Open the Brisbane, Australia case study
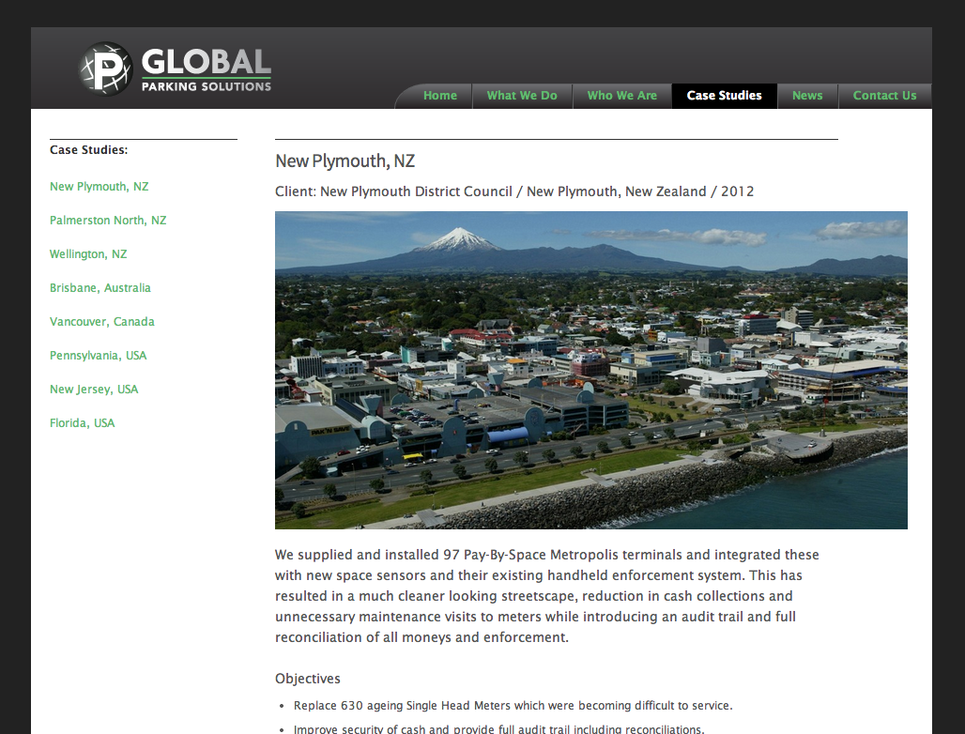This screenshot has width=965, height=734. click(x=100, y=287)
